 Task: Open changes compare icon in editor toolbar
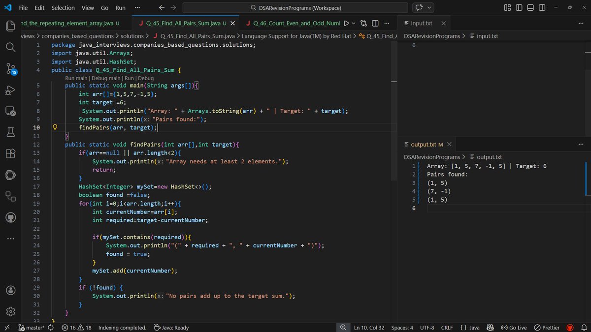[363, 23]
